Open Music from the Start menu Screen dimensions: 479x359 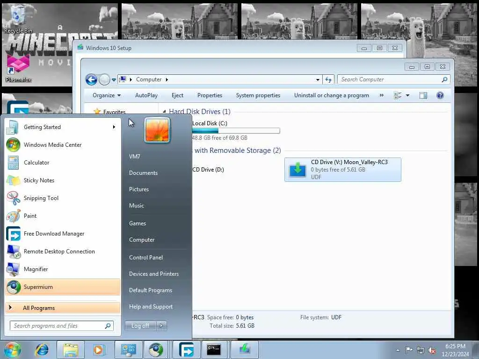137,206
